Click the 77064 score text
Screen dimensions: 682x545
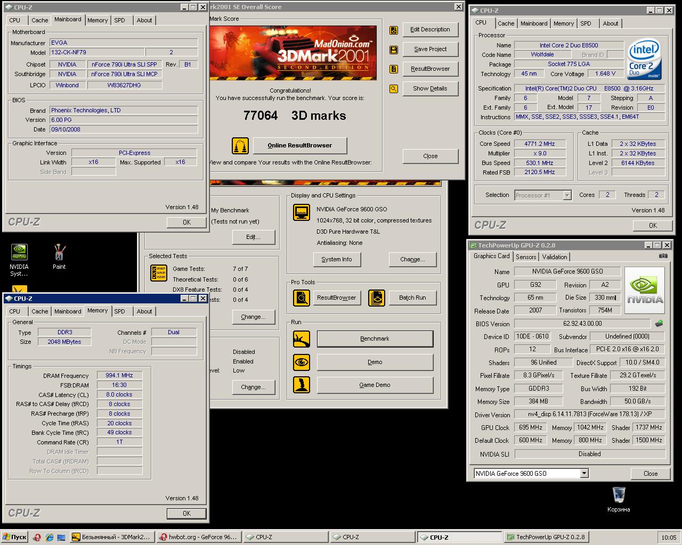point(261,115)
